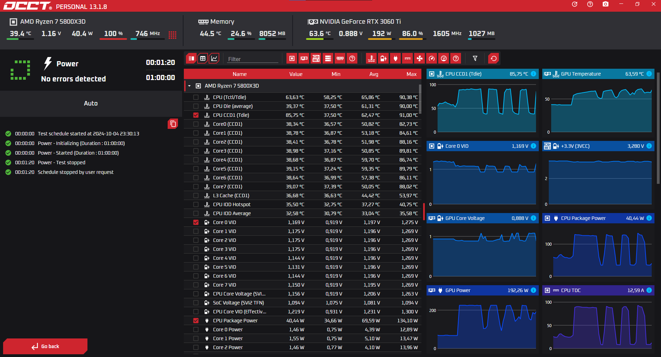Enable the Core0 (CCD1) checkbox
Screen dimensions: 661x357
(196, 124)
